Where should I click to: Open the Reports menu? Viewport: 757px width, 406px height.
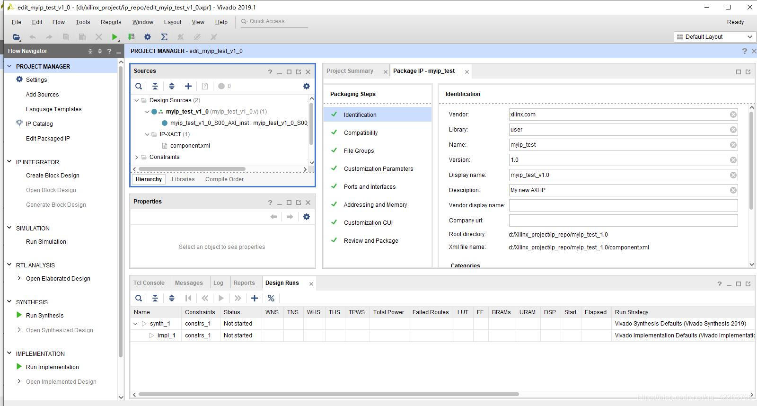pyautogui.click(x=111, y=22)
